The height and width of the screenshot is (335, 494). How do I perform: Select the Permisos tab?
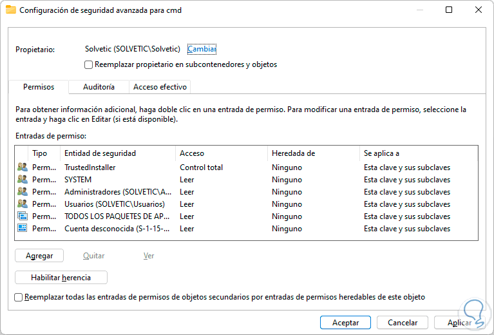click(39, 87)
